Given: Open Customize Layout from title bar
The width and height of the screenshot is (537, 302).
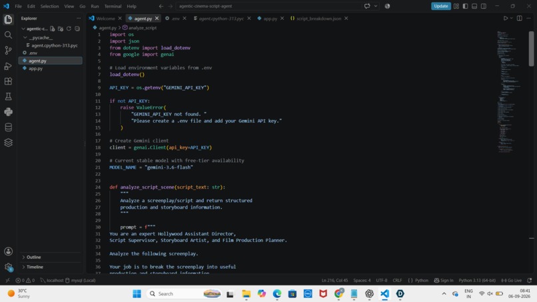Looking at the screenshot, I should click(456, 6).
